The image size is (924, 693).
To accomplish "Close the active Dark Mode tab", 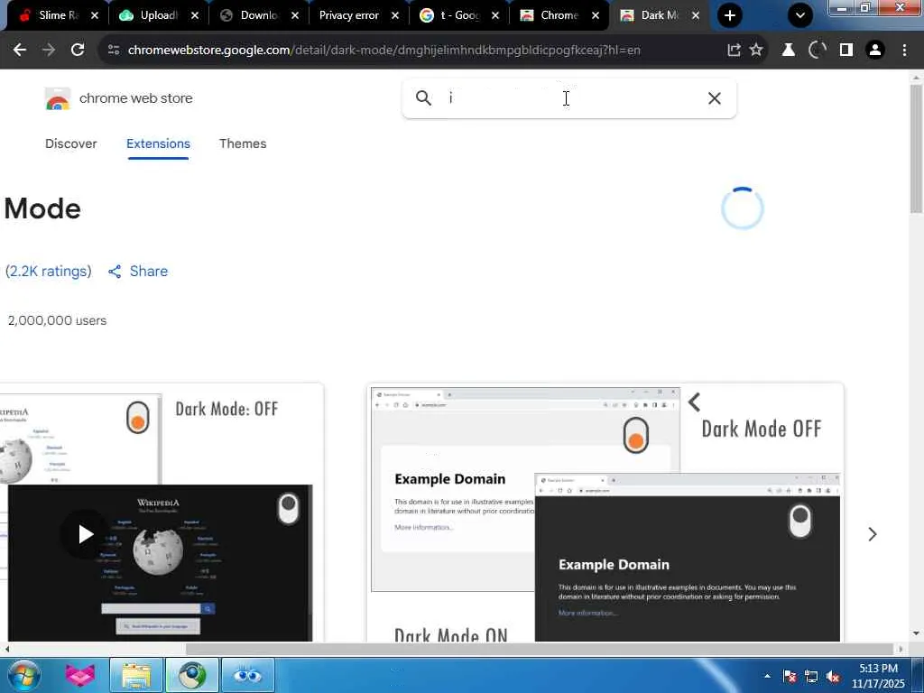I will 696,15.
